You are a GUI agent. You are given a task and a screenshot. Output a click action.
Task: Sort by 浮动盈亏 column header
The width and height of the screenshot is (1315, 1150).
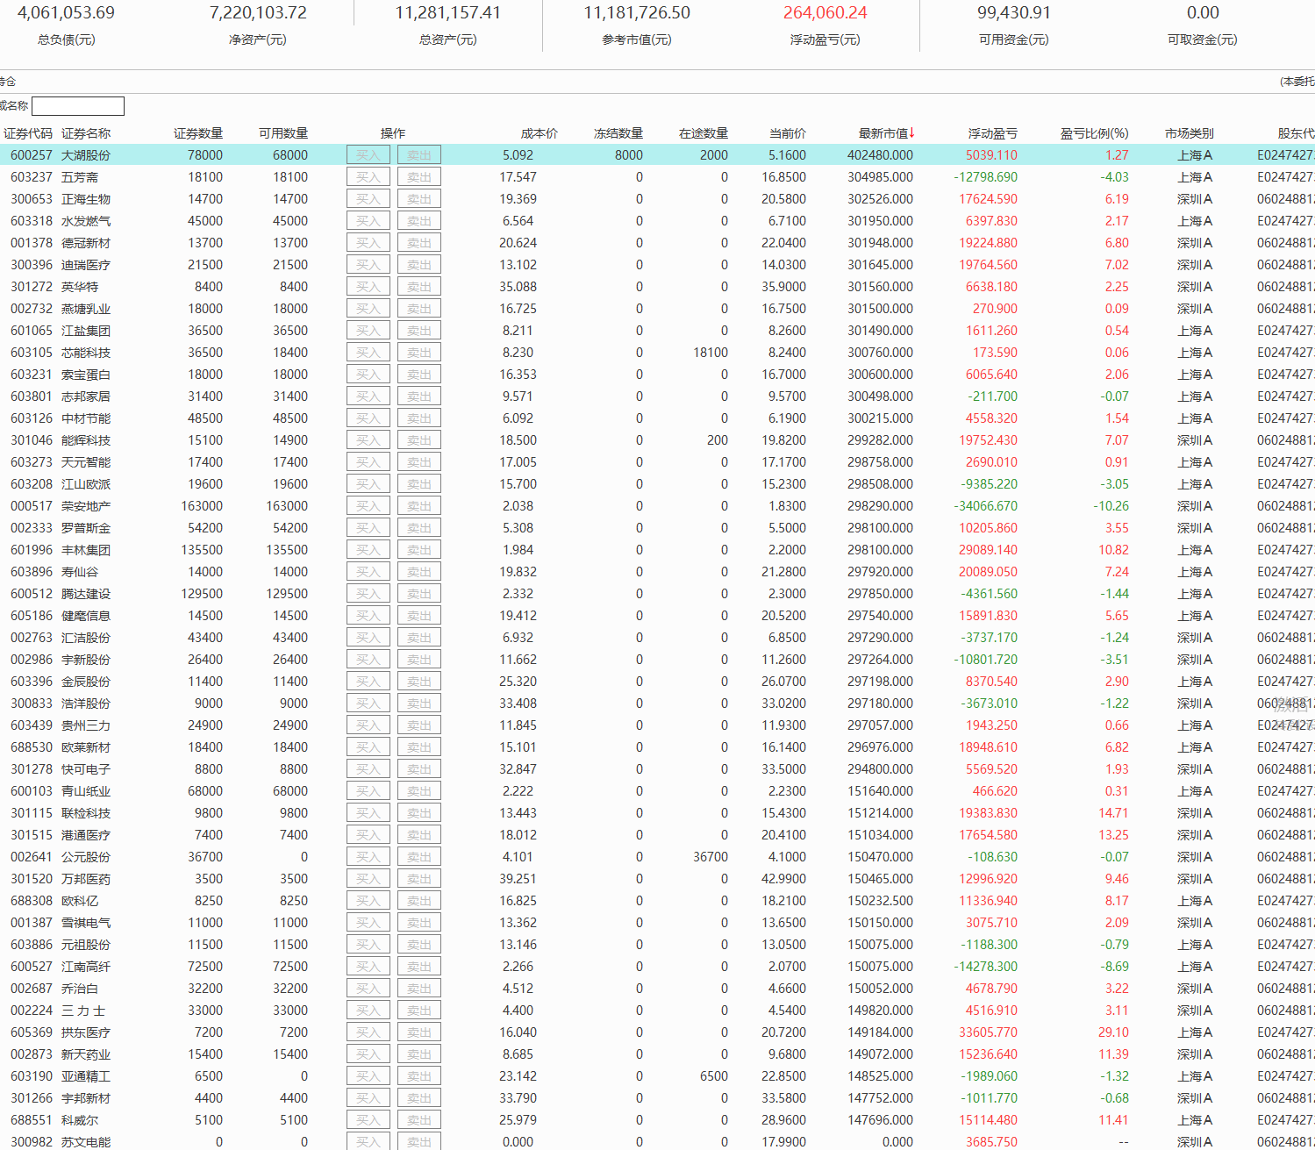(x=992, y=133)
